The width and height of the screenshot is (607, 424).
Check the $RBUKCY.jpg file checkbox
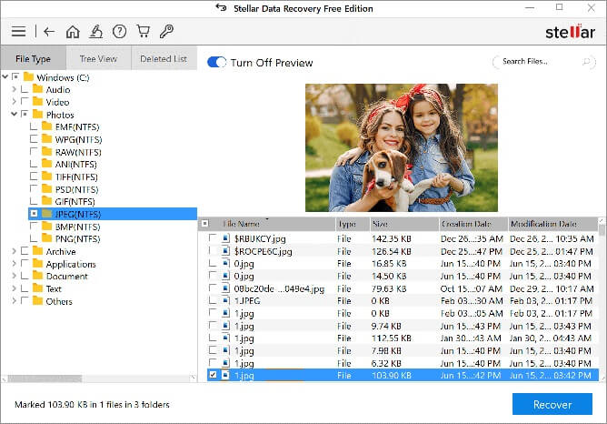[213, 238]
